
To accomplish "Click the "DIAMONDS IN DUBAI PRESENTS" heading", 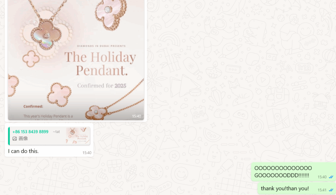I will (101, 46).
